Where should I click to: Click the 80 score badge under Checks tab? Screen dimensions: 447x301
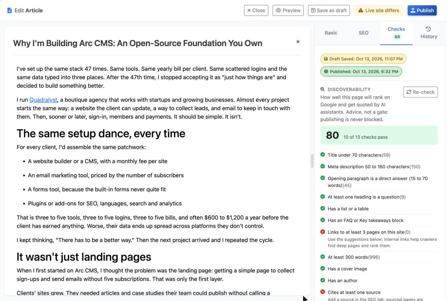click(397, 37)
